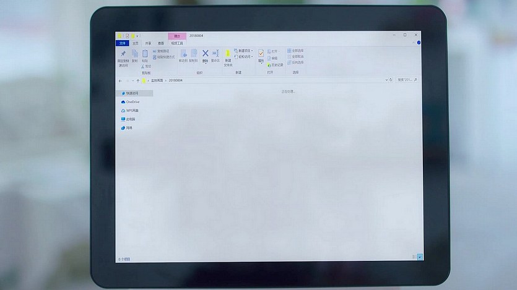Open Move to (移动到) in ribbon
Viewport: 517px width, 290px height.
click(x=183, y=56)
